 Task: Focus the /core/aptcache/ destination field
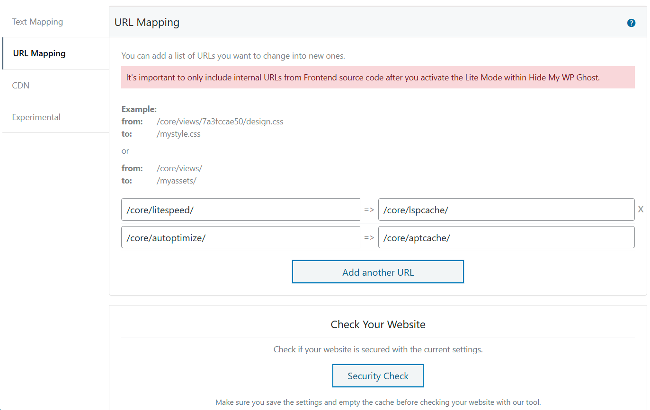pyautogui.click(x=506, y=238)
